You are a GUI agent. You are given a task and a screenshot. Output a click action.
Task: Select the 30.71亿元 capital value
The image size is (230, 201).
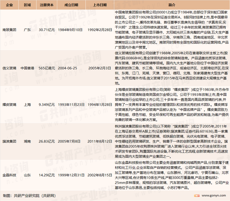[47, 30]
